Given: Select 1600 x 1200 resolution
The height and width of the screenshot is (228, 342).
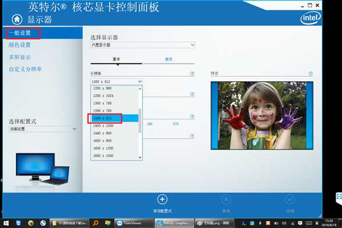Looking at the screenshot, I should click(x=115, y=148).
